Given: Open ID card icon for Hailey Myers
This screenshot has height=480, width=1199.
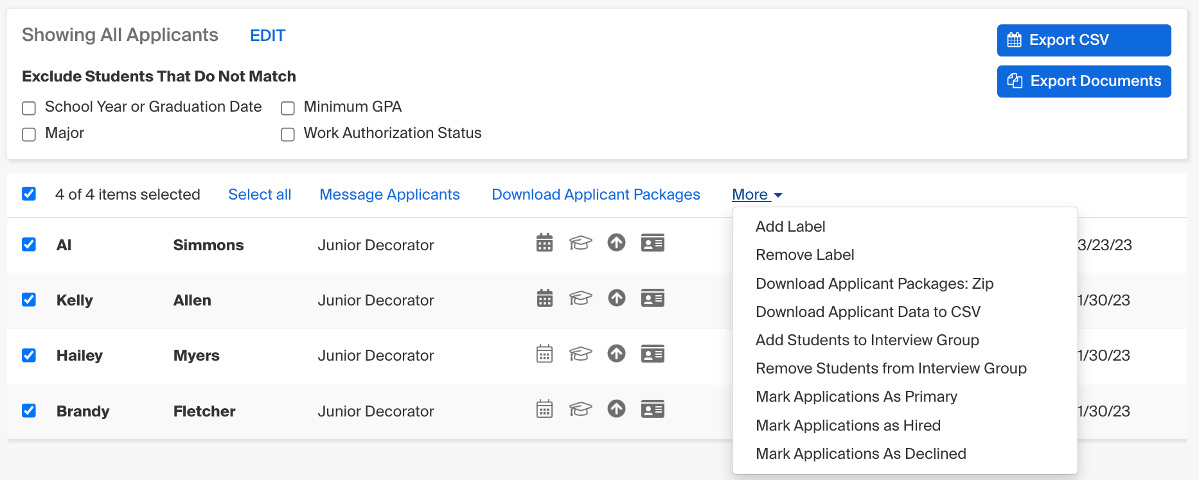Looking at the screenshot, I should (652, 354).
